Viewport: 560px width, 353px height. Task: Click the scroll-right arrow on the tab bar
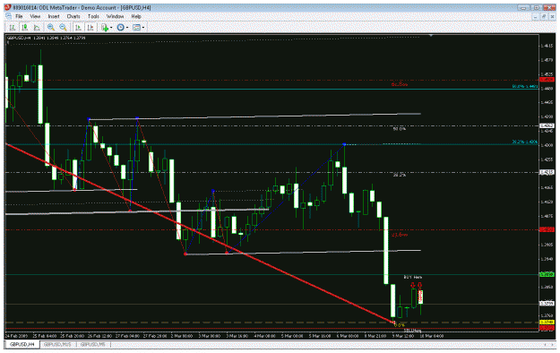tap(553, 344)
